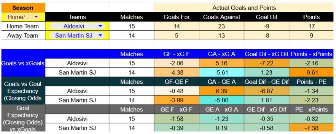Select the -7.38 value cell
This screenshot has width=336, height=134.
point(311,128)
